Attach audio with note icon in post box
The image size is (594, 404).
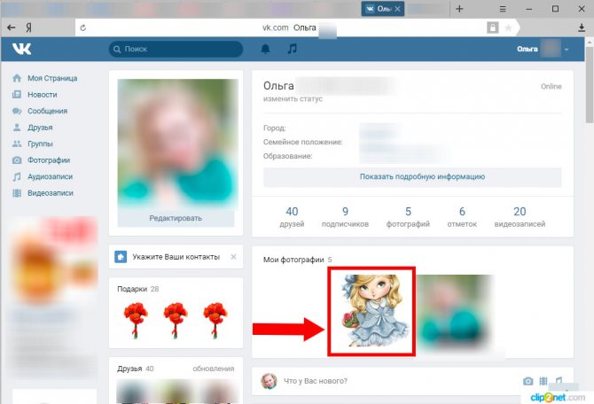tap(559, 381)
